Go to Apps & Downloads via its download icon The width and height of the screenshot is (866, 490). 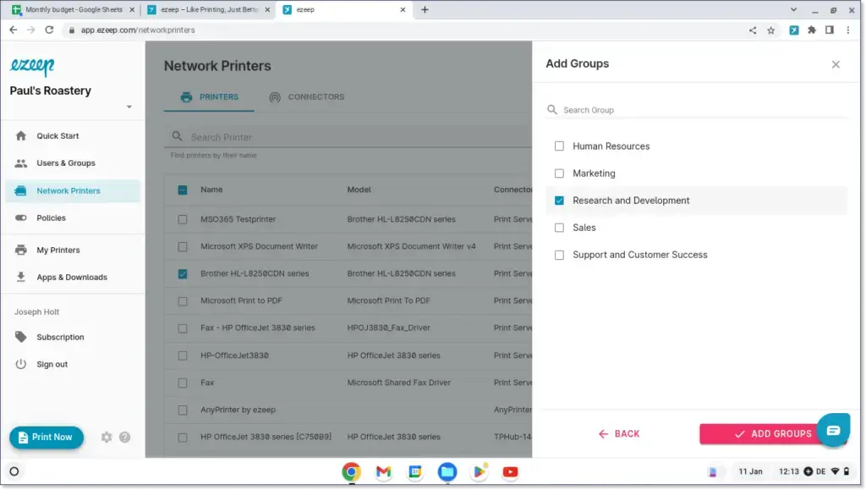(x=19, y=277)
